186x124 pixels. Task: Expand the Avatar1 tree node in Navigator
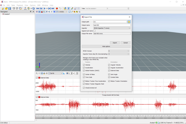click(1, 14)
